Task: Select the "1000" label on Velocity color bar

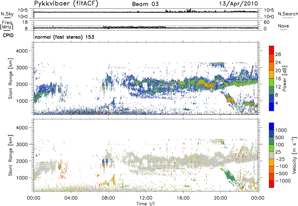Action: coord(281,130)
